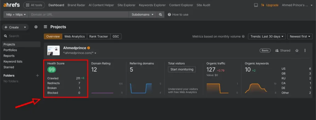
Task: Select Projects in the sidebar
Action: (x=21, y=44)
